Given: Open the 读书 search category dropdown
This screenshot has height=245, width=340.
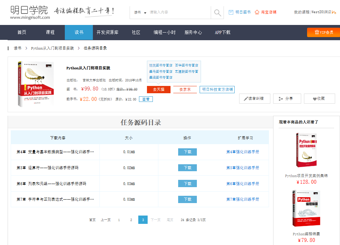Looking at the screenshot, I should pyautogui.click(x=140, y=12).
